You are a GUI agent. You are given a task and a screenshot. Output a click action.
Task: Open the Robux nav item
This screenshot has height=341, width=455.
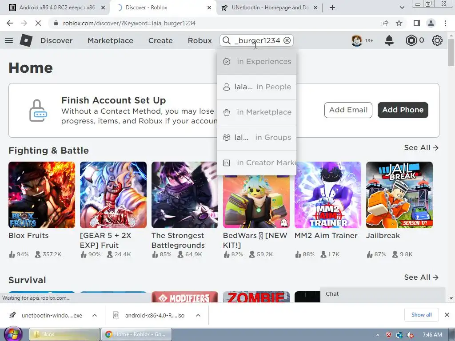click(200, 40)
